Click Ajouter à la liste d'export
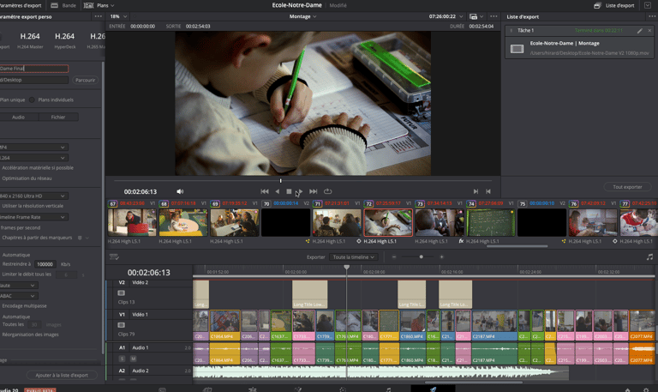This screenshot has height=392, width=658. pyautogui.click(x=62, y=375)
